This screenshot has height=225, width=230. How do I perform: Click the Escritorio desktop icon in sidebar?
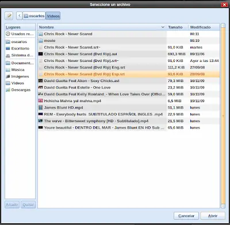pos(8,48)
